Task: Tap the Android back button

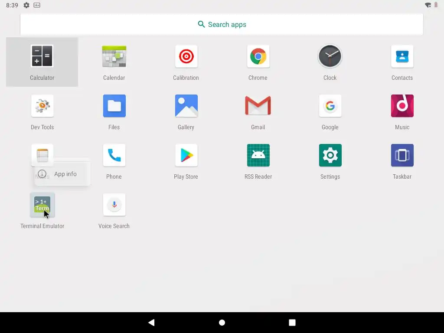Action: pyautogui.click(x=151, y=322)
